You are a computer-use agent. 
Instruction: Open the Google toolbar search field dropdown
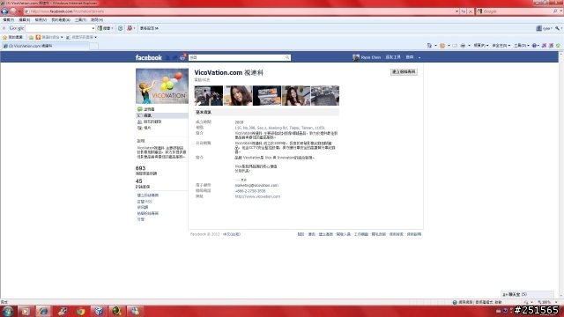click(93, 28)
